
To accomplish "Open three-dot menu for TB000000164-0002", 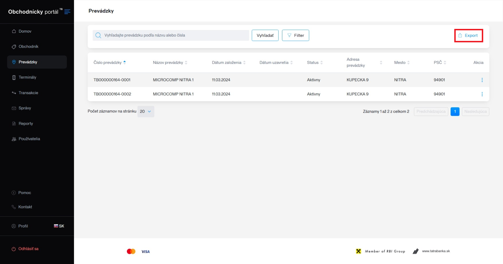I will coord(482,94).
